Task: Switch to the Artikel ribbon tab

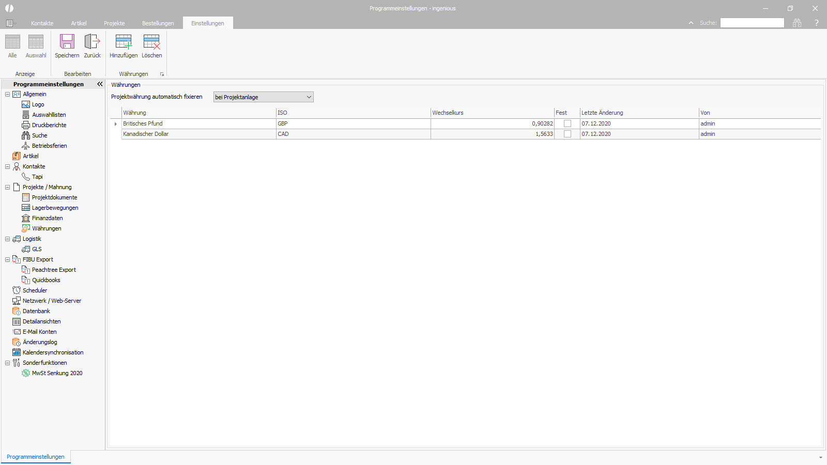Action: tap(79, 23)
